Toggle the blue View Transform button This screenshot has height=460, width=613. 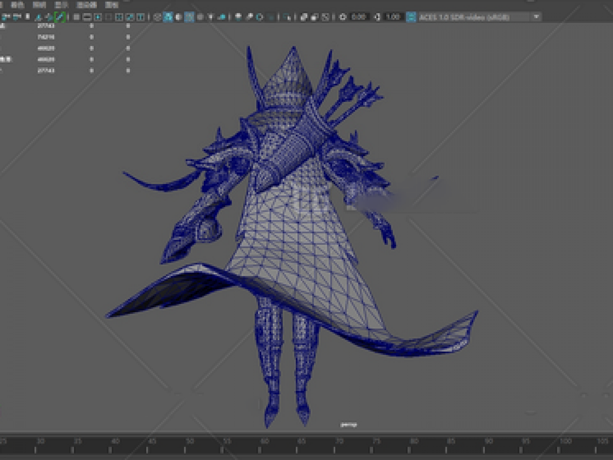411,17
